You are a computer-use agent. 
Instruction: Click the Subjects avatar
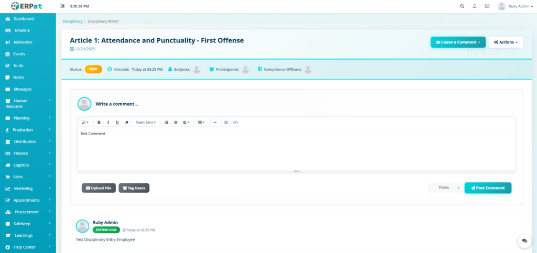coord(197,69)
